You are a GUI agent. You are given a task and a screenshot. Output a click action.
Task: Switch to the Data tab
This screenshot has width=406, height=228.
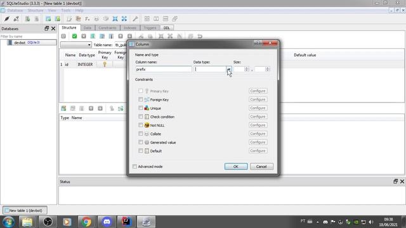pos(88,28)
